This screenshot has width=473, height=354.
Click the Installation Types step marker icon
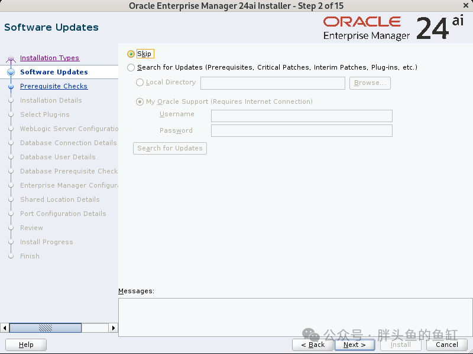point(11,58)
